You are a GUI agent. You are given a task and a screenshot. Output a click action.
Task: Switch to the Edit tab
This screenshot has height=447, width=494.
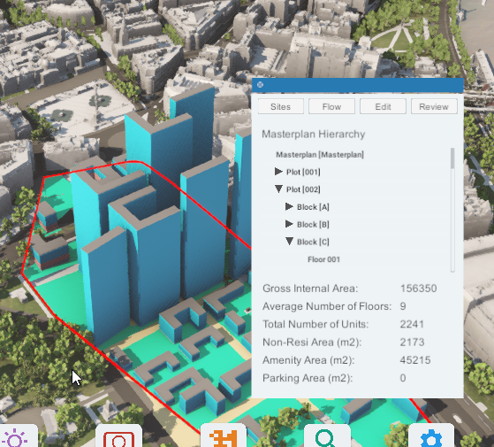coord(383,106)
